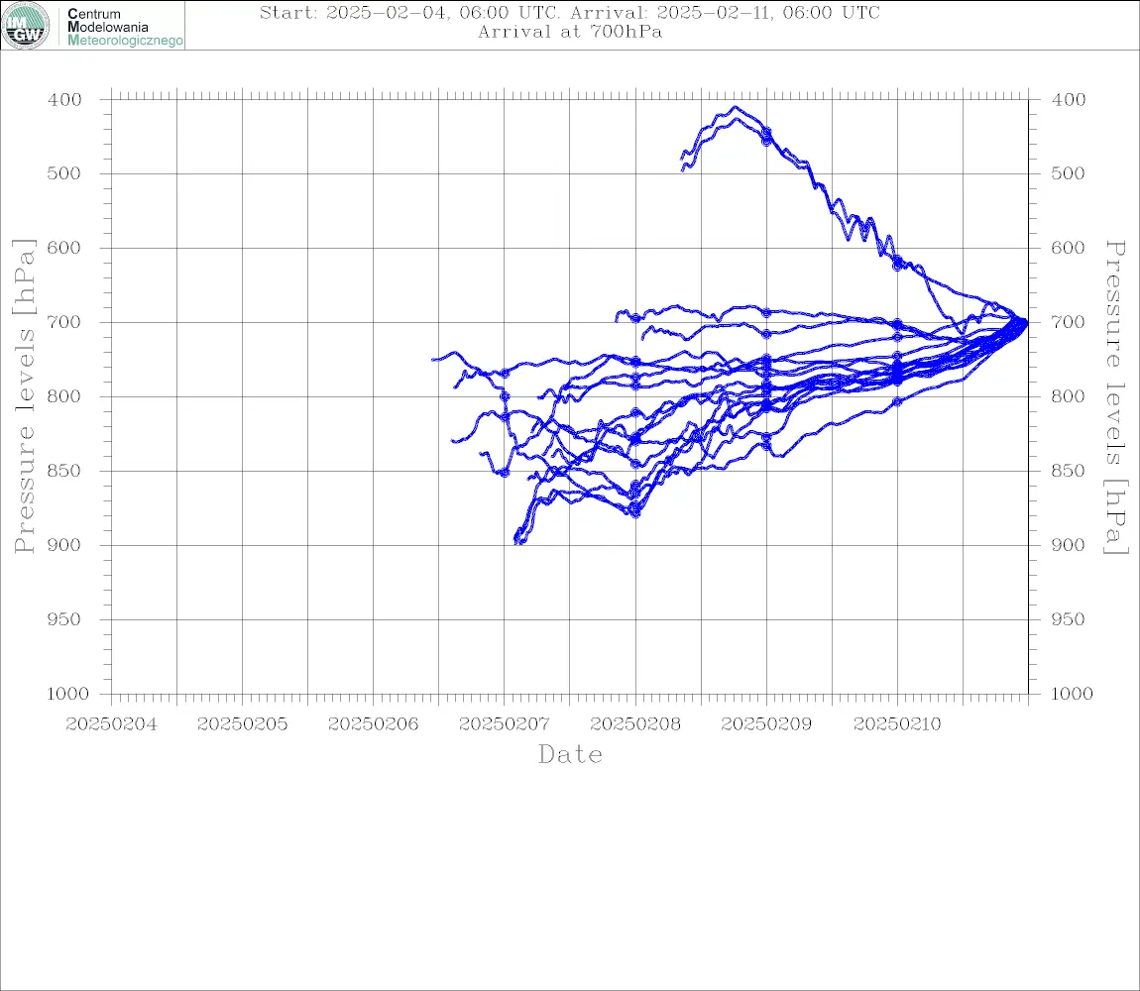The height and width of the screenshot is (991, 1140).
Task: Click the Centrum Modelowania Meteorologicznego text
Action: tap(124, 27)
